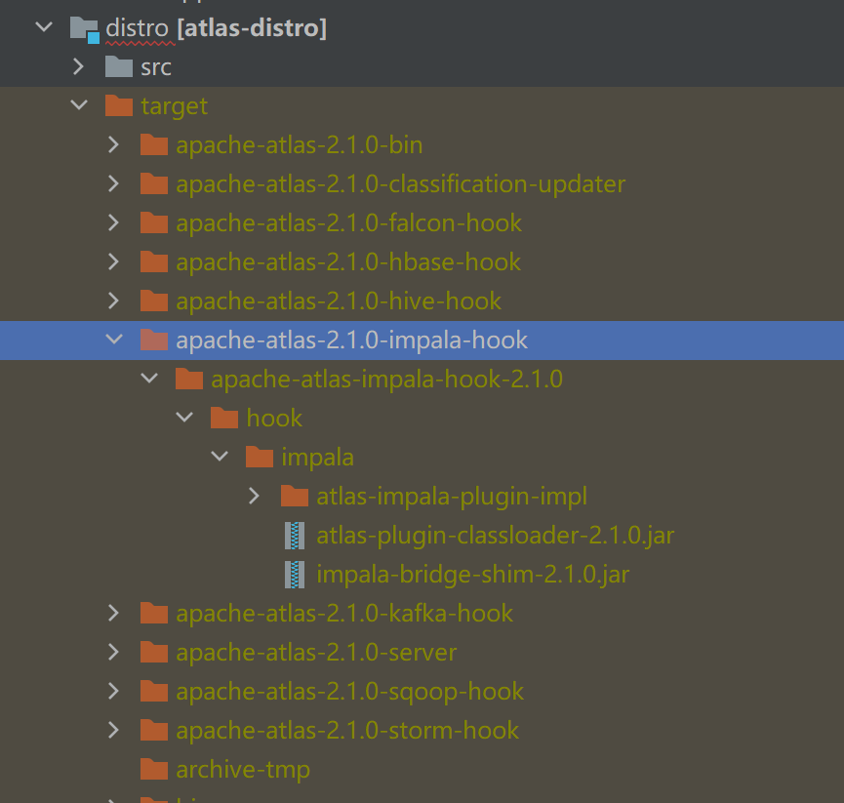Select apache-atlas-2.1.0-classification-updater label
The height and width of the screenshot is (803, 844).
click(400, 184)
